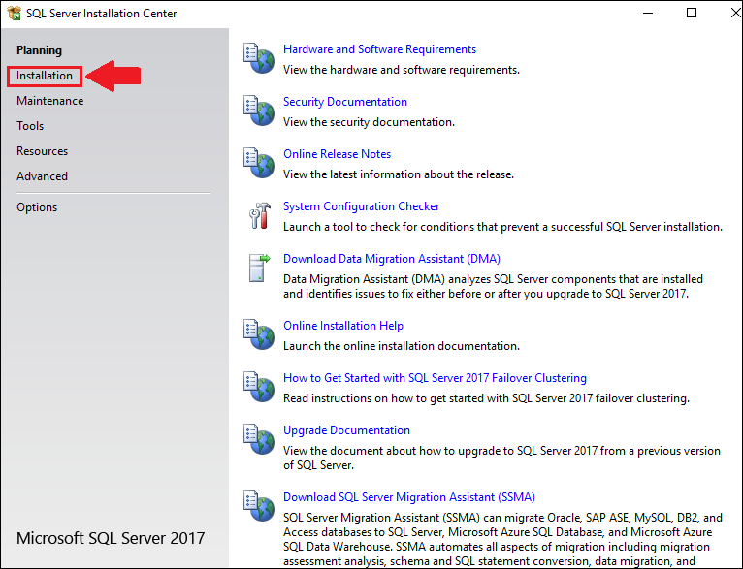Select the Advanced section
This screenshot has height=569, width=743.
coord(42,176)
